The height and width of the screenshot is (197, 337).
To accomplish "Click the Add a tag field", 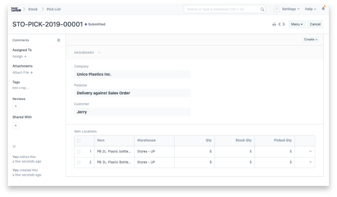I will [x=21, y=88].
